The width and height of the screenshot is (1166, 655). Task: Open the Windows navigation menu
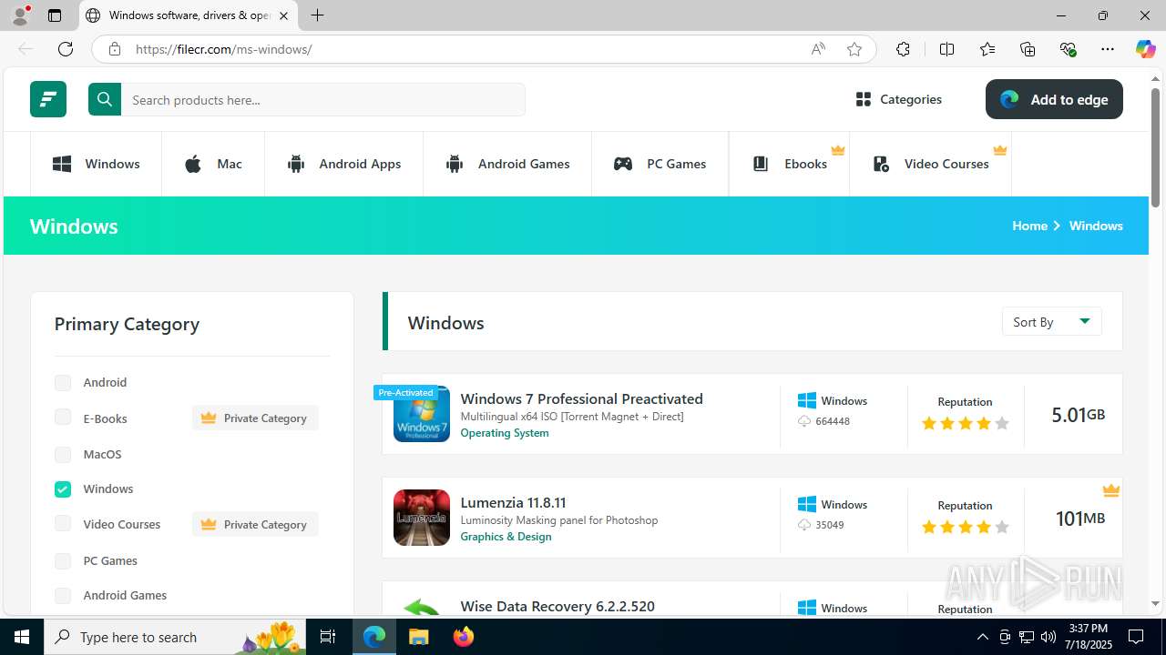pyautogui.click(x=96, y=164)
